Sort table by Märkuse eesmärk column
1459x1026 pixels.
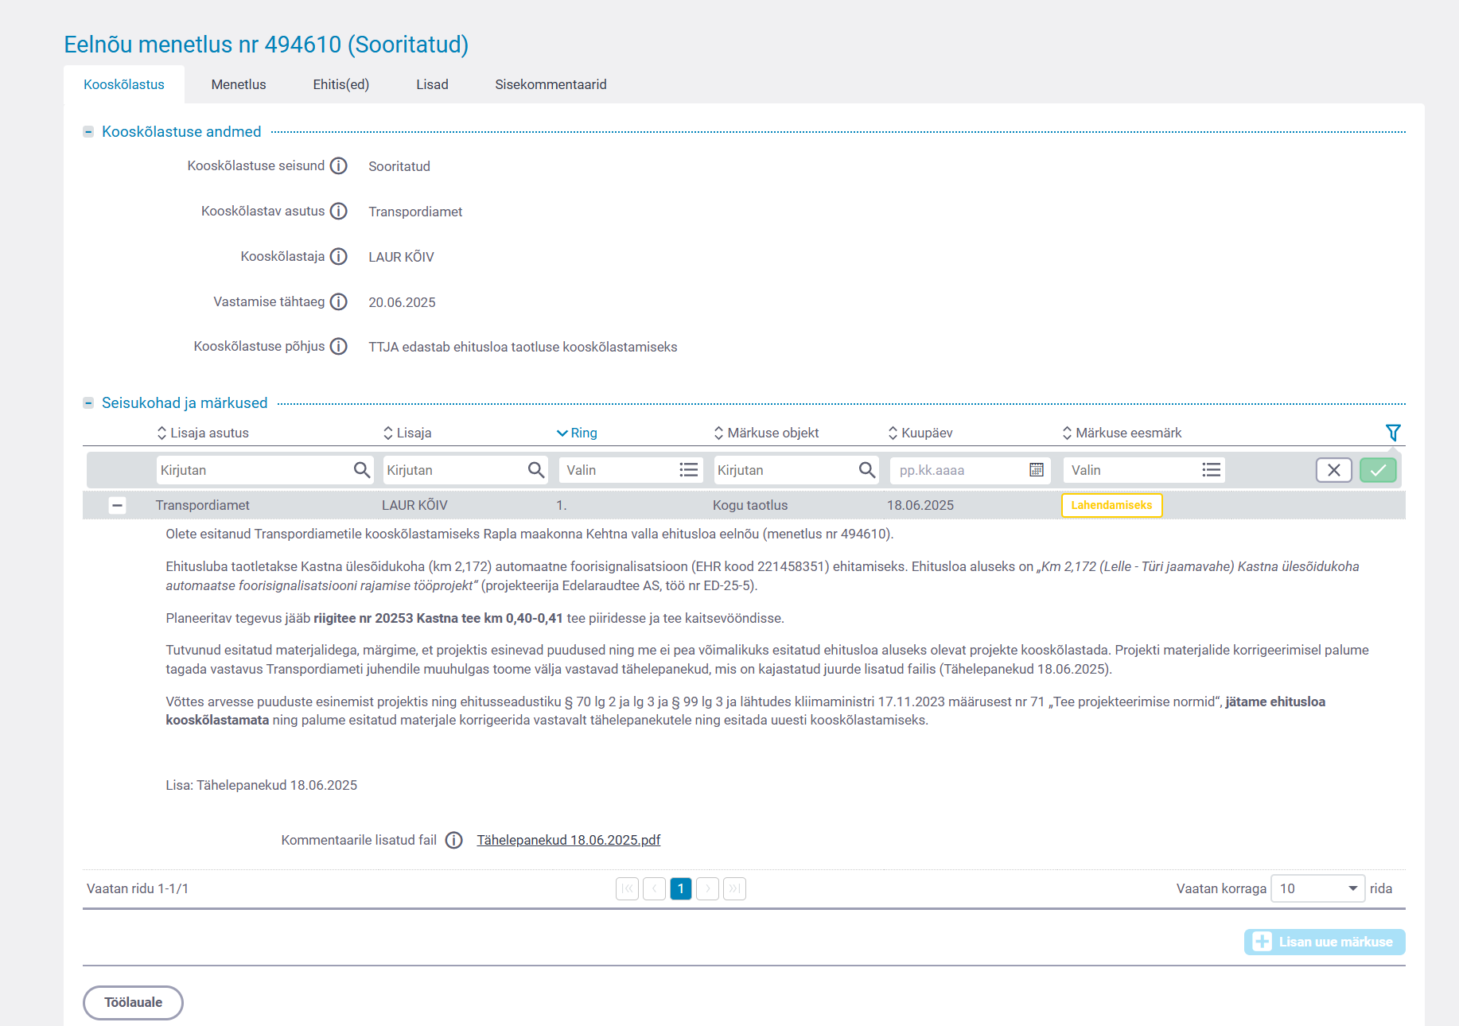click(x=1122, y=433)
